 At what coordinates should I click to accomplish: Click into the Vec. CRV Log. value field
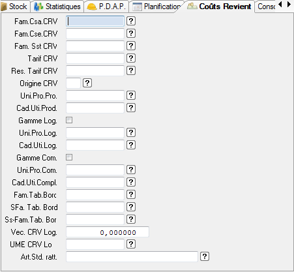[x=108, y=232]
